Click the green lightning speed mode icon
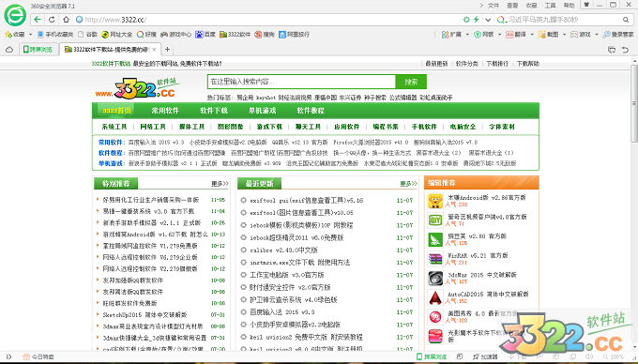Viewport: 638px width, 364px height. (x=476, y=20)
